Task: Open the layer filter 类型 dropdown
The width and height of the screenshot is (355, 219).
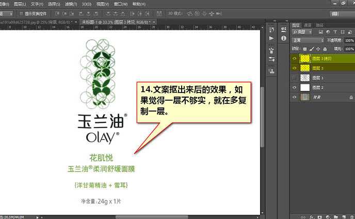Action: pyautogui.click(x=302, y=32)
